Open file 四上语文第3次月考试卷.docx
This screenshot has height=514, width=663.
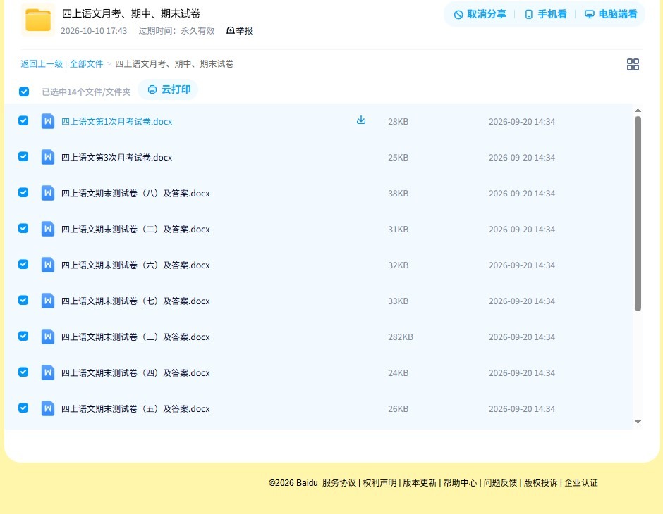tap(116, 158)
